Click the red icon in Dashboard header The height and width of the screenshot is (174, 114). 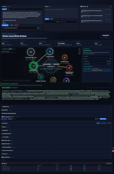pos(111,6)
